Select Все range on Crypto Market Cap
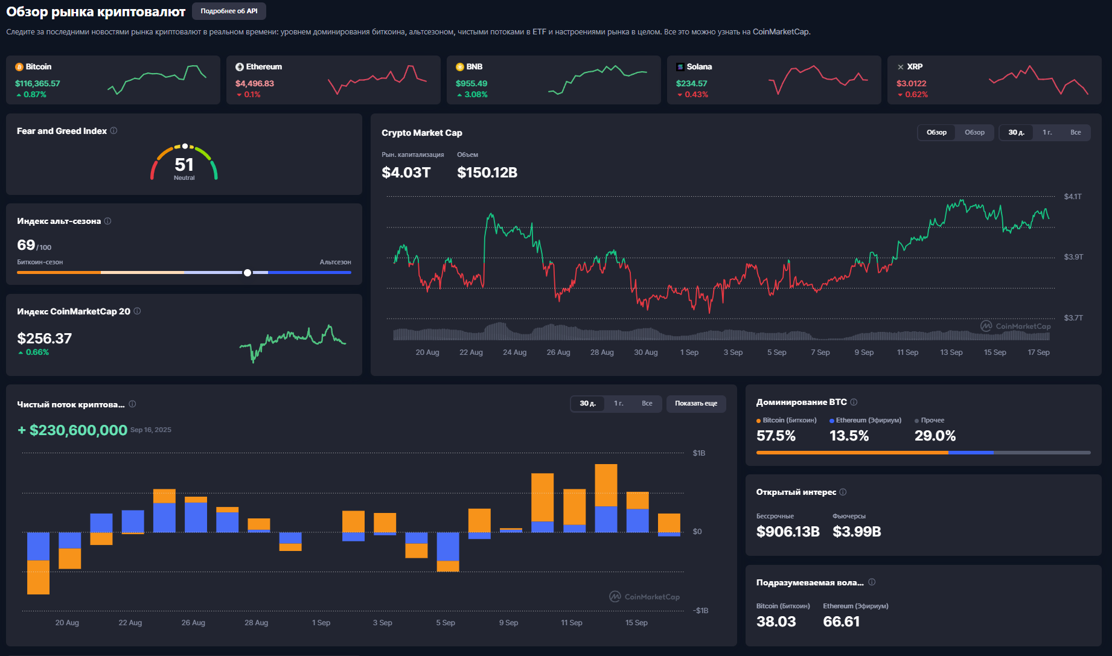 tap(1075, 132)
